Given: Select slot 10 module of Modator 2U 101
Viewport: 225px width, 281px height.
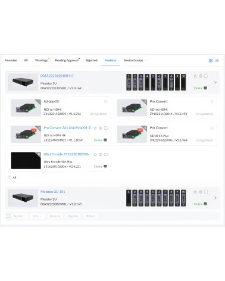Looking at the screenshot, I should 183,198.
